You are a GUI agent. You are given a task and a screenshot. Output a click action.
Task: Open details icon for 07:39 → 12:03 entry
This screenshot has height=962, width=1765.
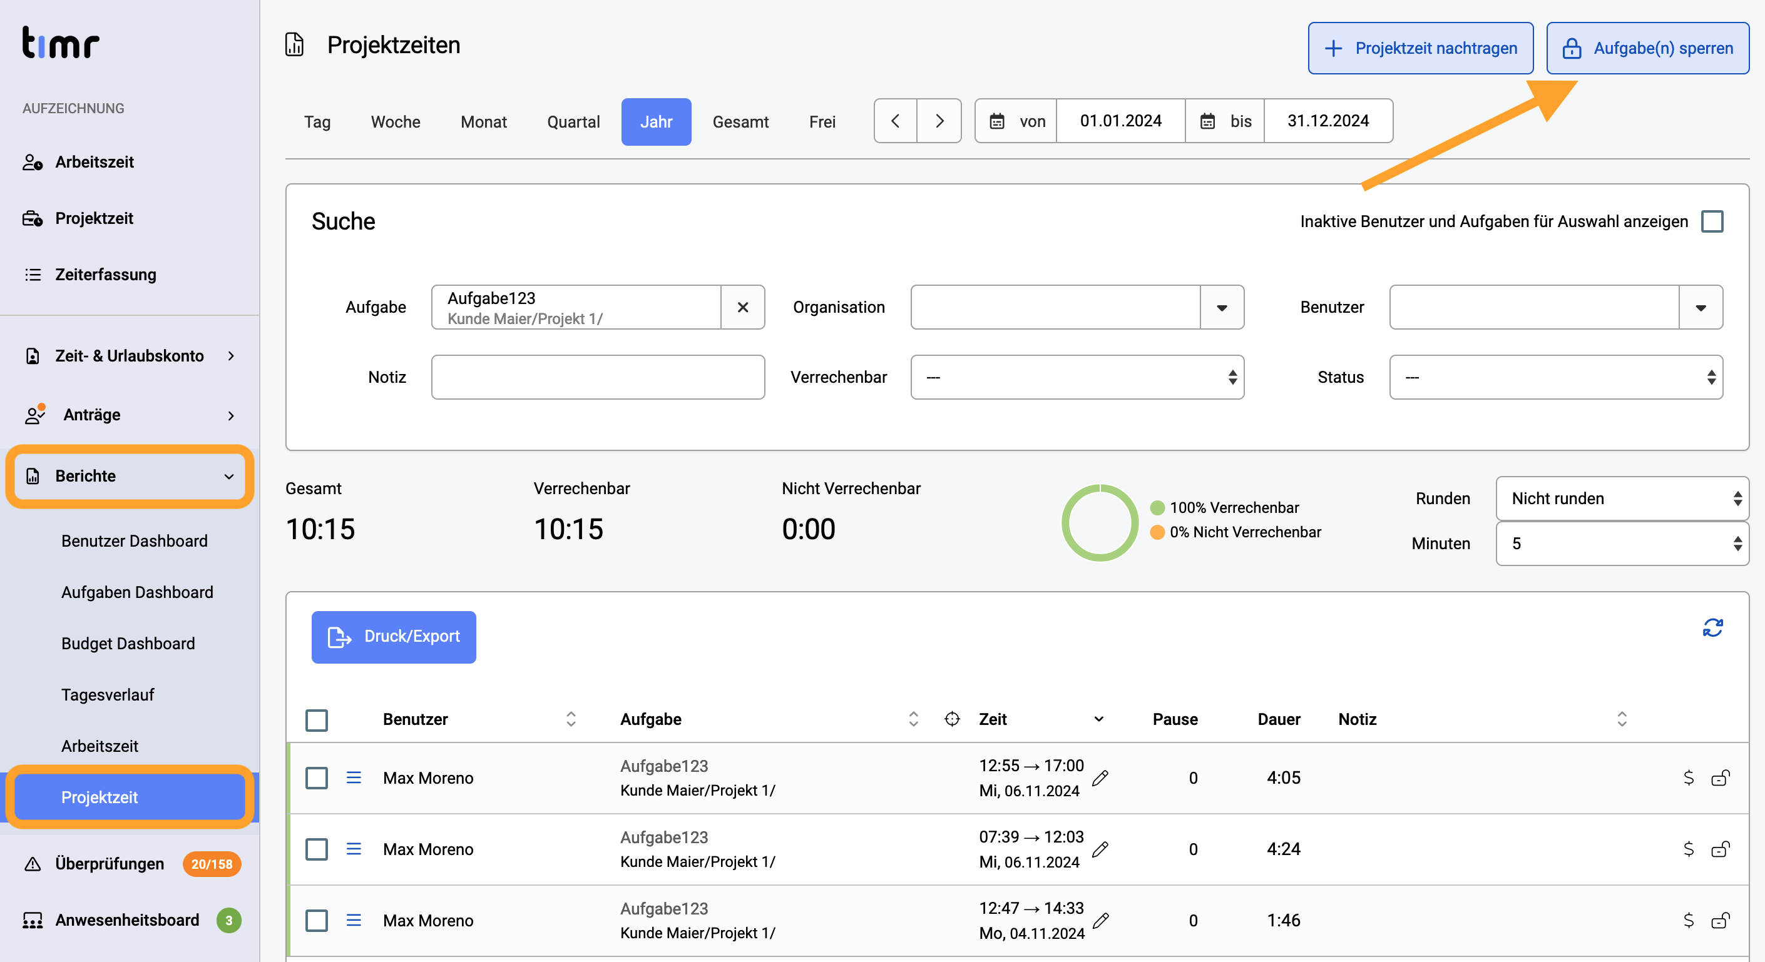pos(354,849)
